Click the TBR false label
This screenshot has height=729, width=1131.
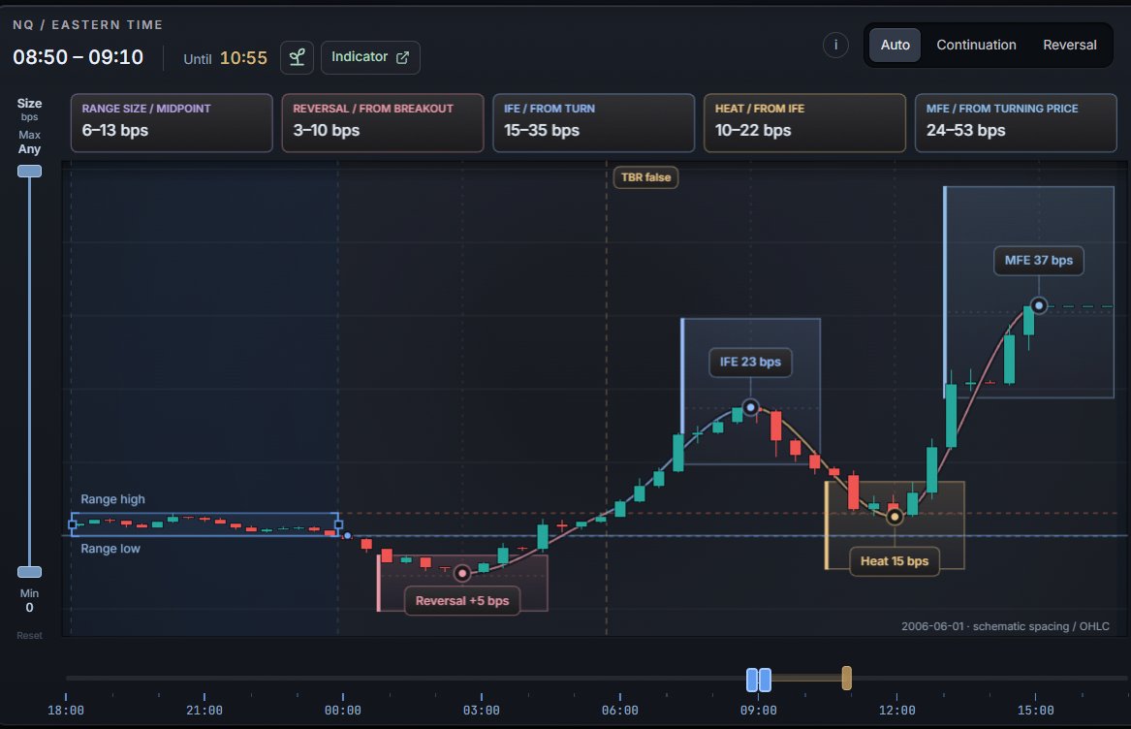645,176
